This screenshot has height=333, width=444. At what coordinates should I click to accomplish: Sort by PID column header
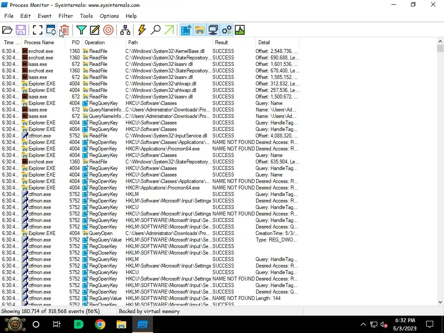[x=74, y=42]
